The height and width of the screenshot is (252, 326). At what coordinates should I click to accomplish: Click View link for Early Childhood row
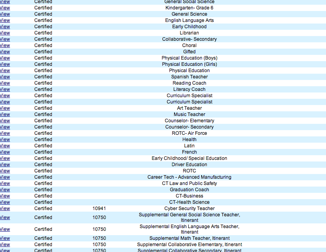(x=5, y=27)
